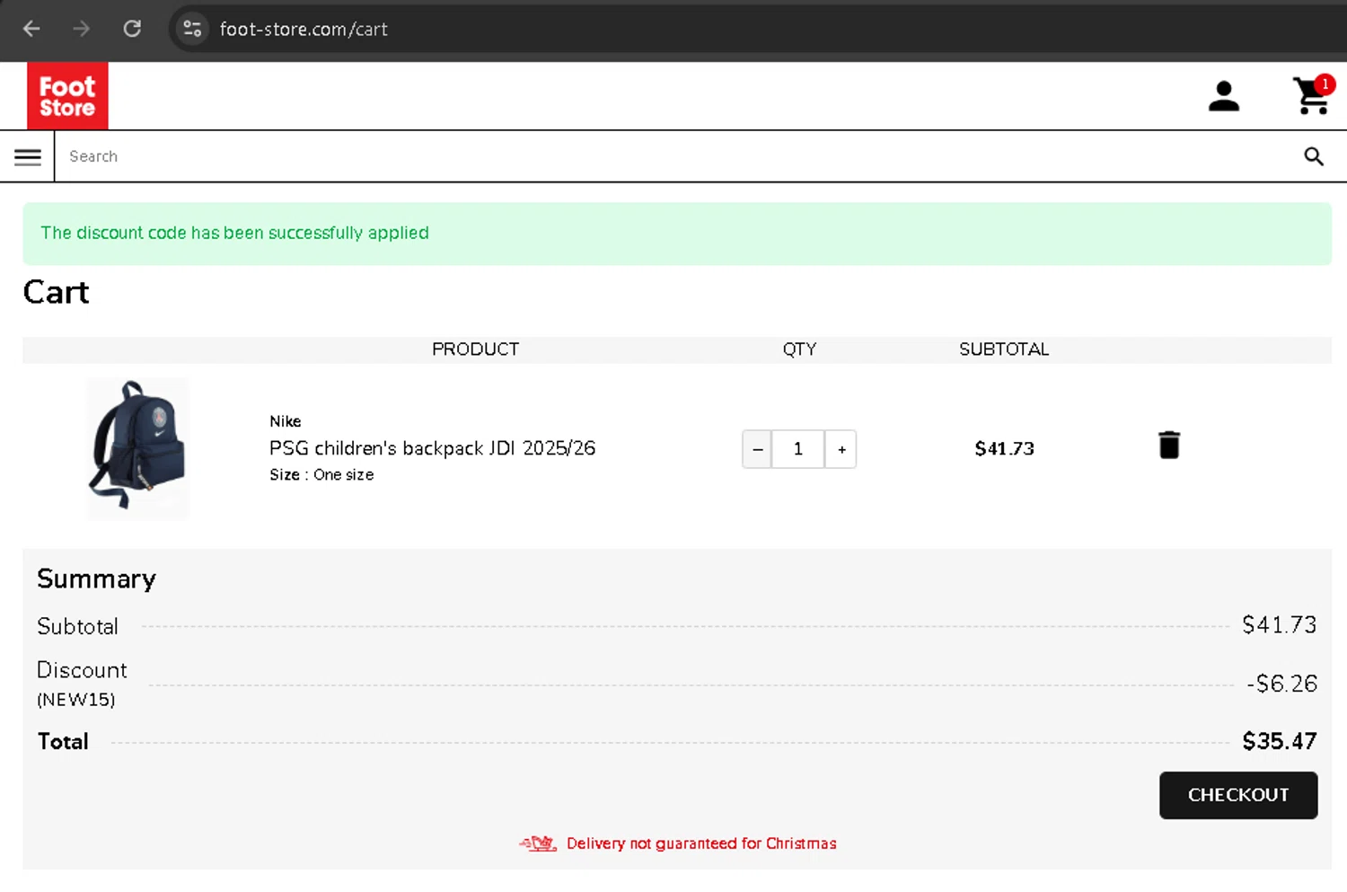Select the foot-store.com/cart URL field
The image size is (1347, 892).
pos(304,29)
